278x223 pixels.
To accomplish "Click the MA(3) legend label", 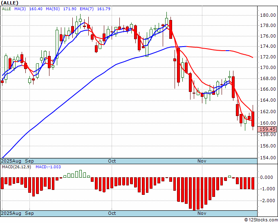I will [20, 9].
